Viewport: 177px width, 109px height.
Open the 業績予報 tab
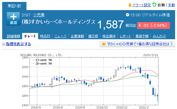(142, 36)
